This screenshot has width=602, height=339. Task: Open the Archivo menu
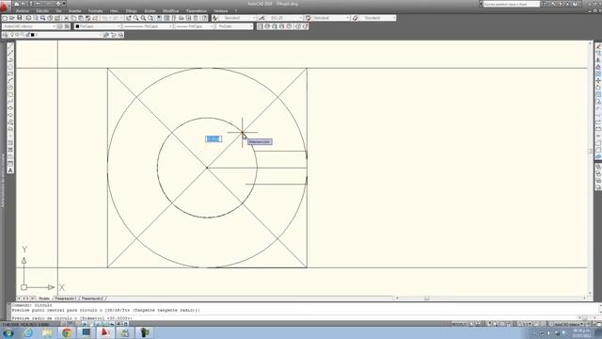22,10
